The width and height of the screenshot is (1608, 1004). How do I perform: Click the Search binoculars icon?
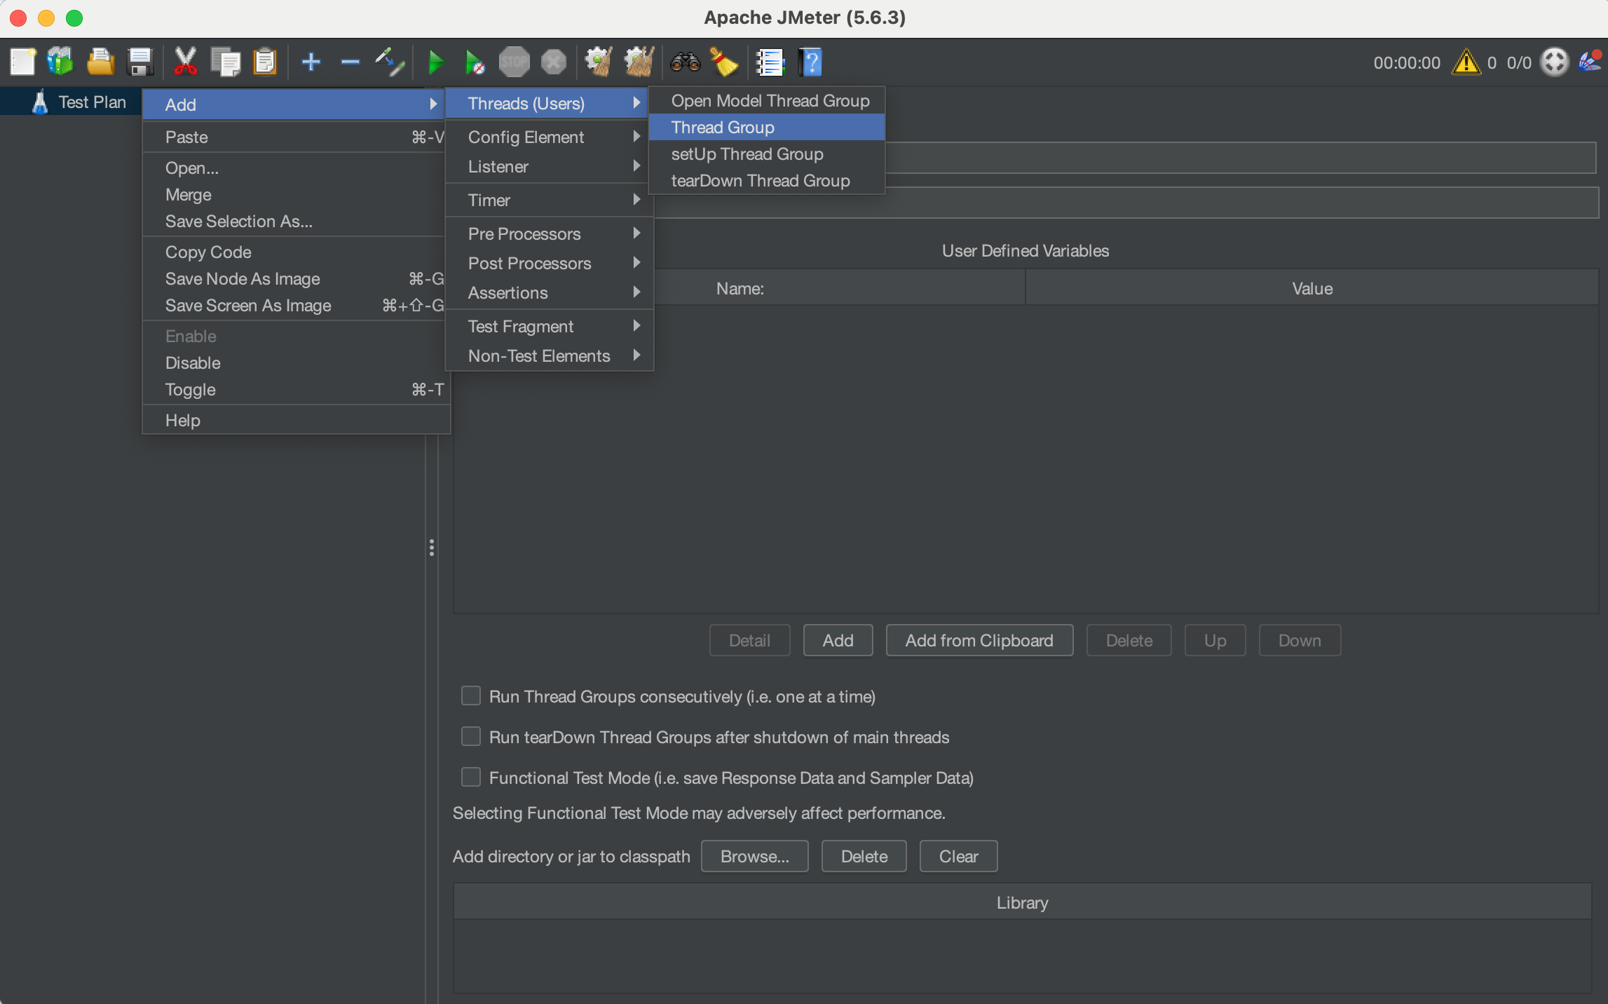tap(685, 62)
